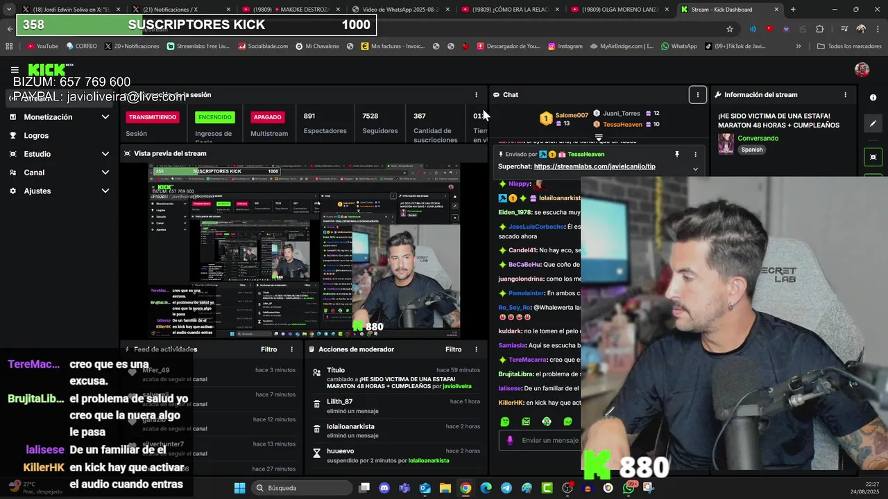
Task: Click the stream category cover thumbnail
Action: [x=726, y=143]
